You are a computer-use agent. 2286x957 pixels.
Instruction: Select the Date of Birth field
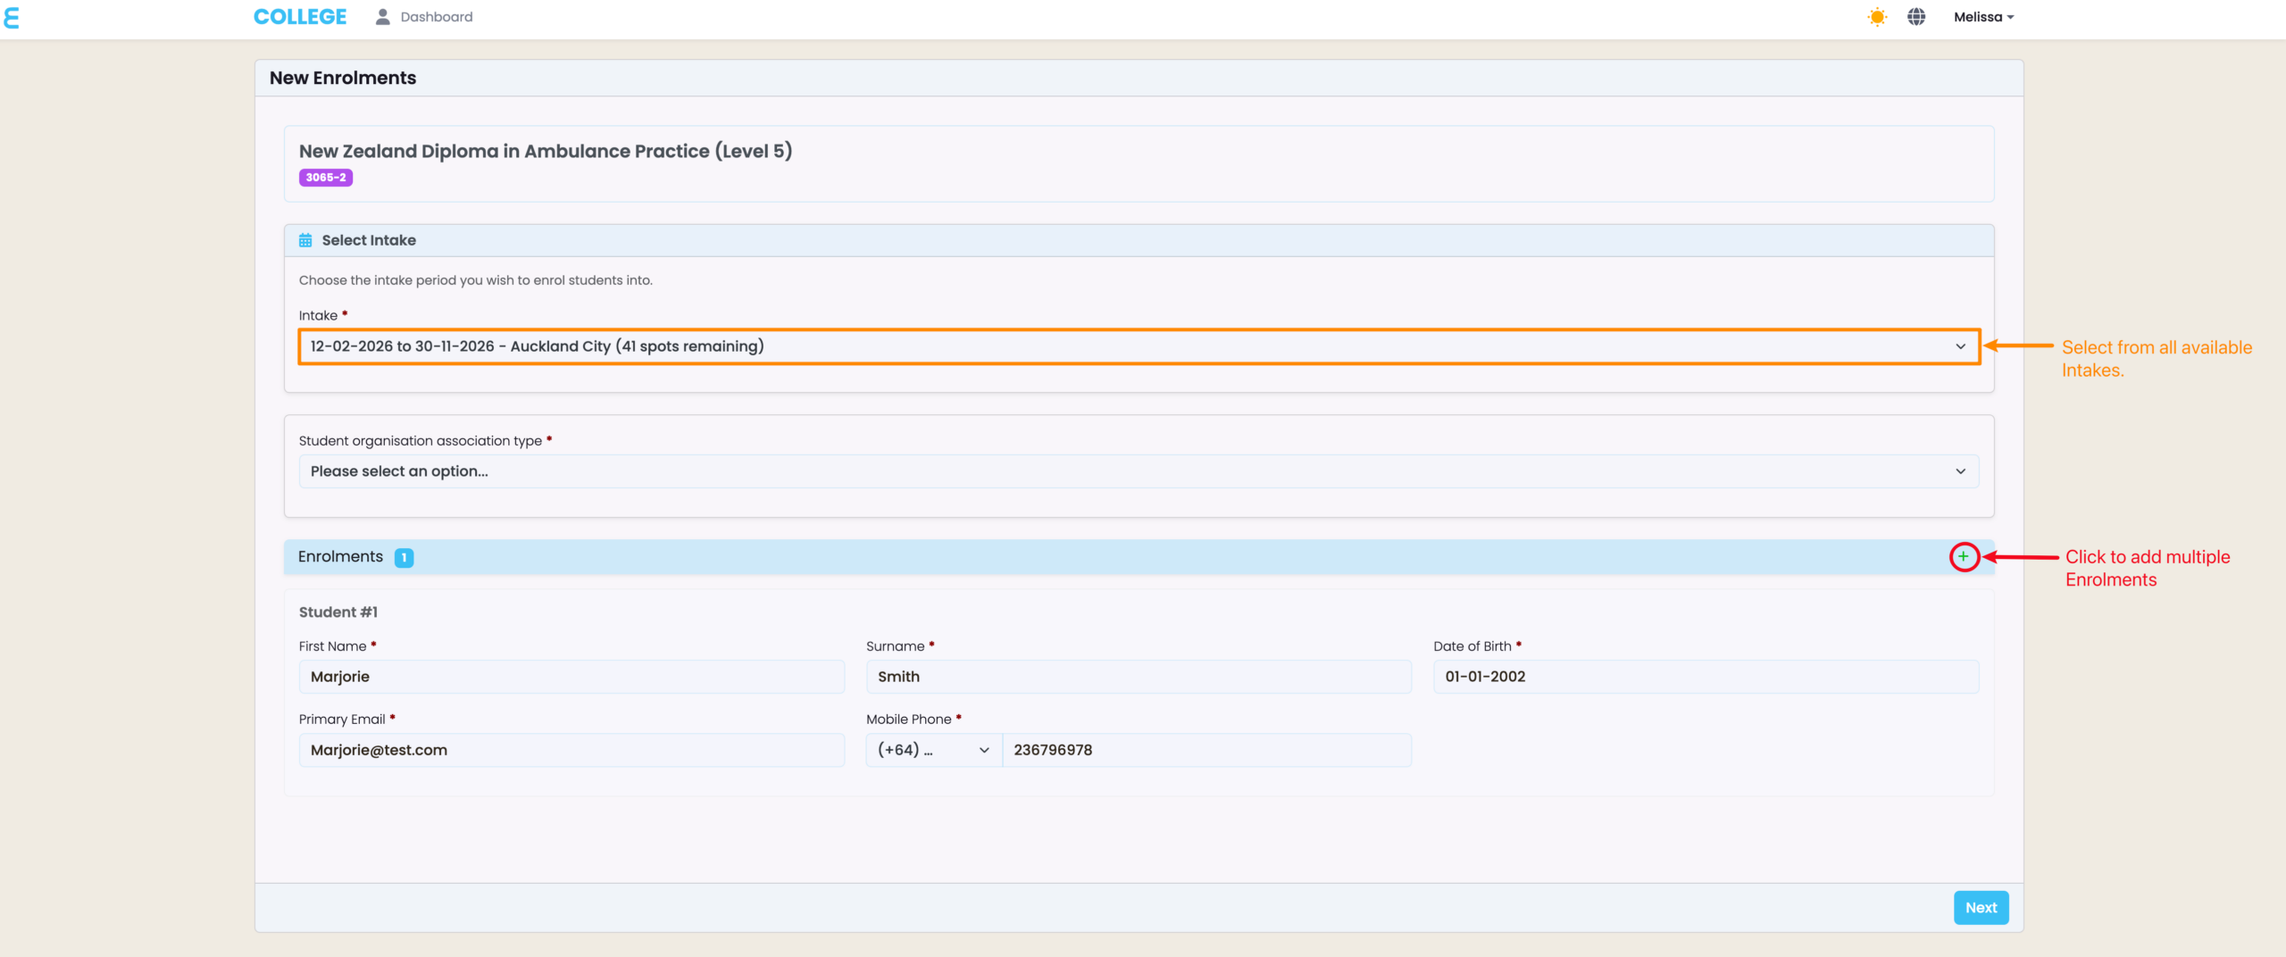(1706, 677)
